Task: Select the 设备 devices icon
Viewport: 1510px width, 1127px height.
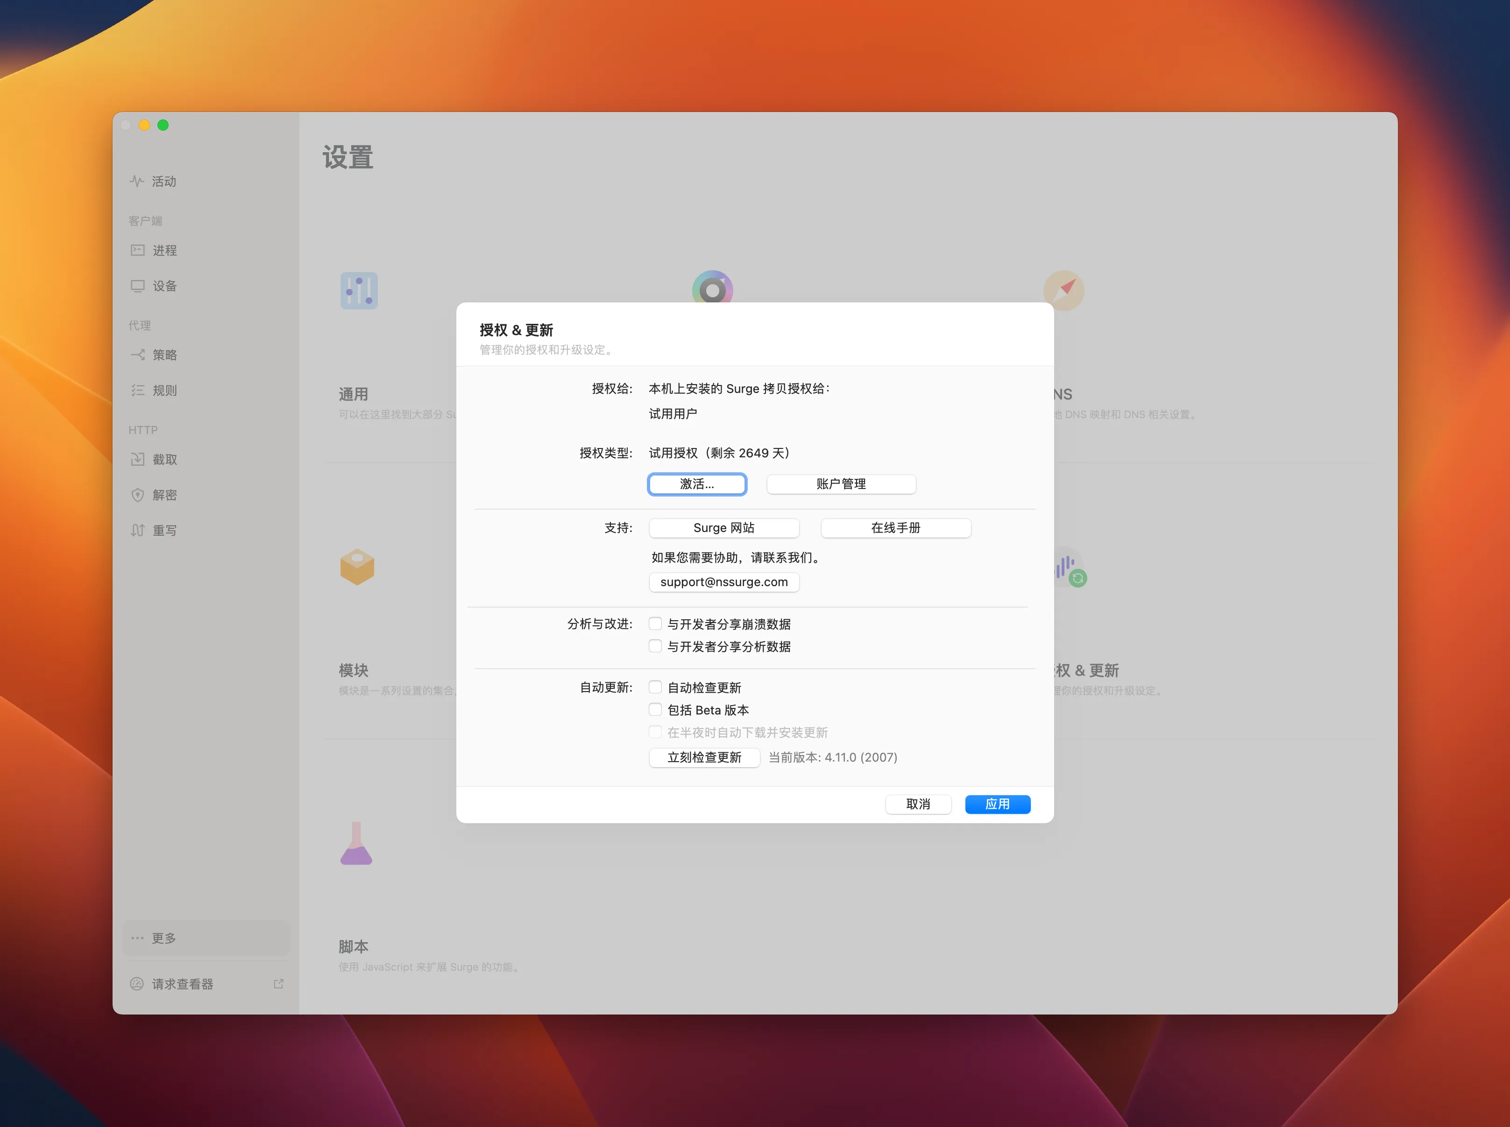Action: click(137, 286)
